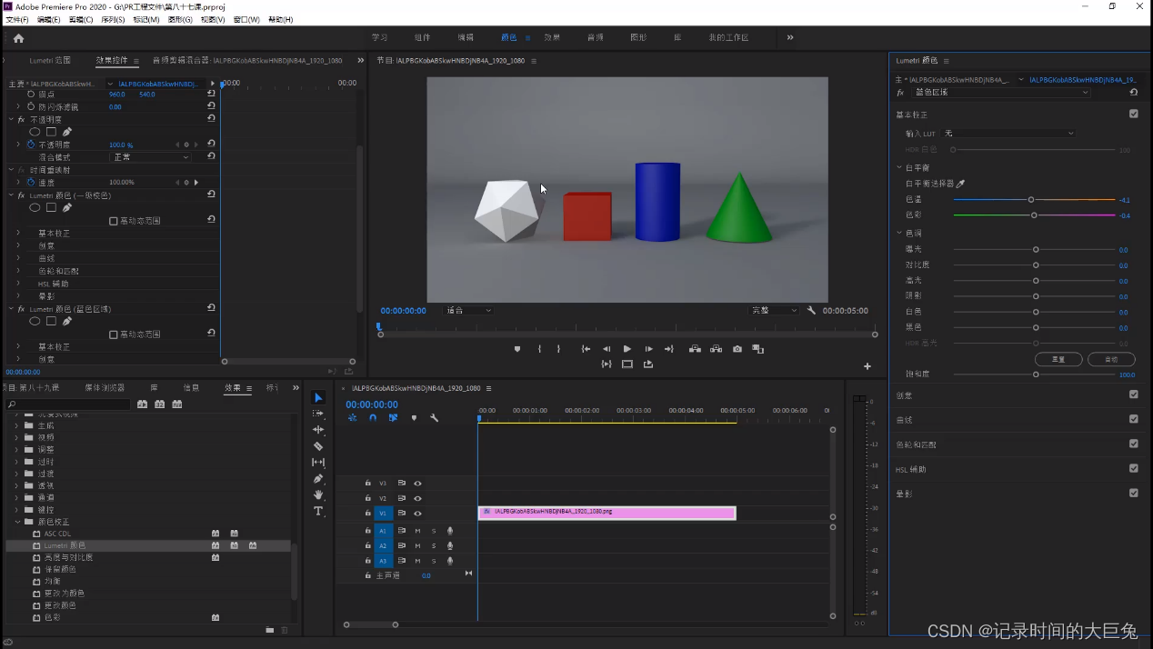Open the 序列(S) menu
This screenshot has width=1153, height=649.
tap(113, 19)
